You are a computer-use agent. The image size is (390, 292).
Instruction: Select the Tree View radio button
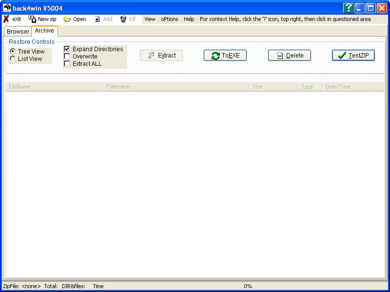(x=13, y=51)
